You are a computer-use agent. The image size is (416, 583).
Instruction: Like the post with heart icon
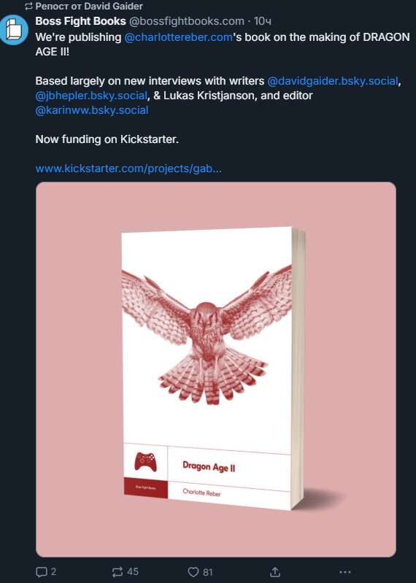tap(193, 572)
